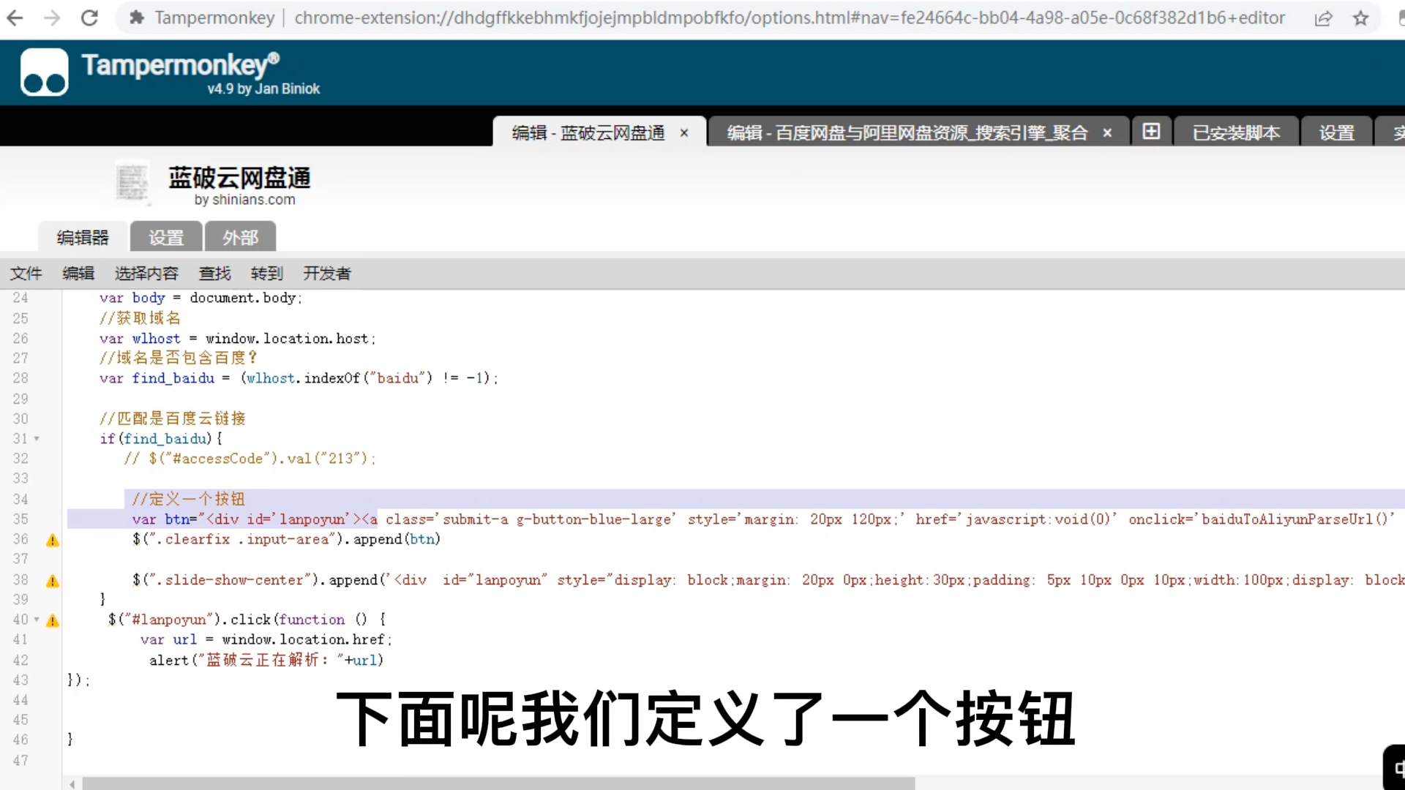Viewport: 1405px width, 790px height.
Task: Switch to the 编辑 - 蓝破云网盘通 tab
Action: (588, 133)
